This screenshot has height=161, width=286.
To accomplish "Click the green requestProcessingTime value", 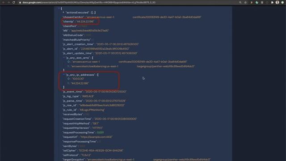I will [100, 132].
